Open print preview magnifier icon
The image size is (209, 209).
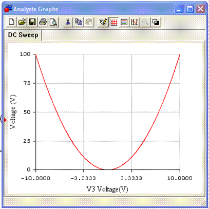[x=53, y=22]
